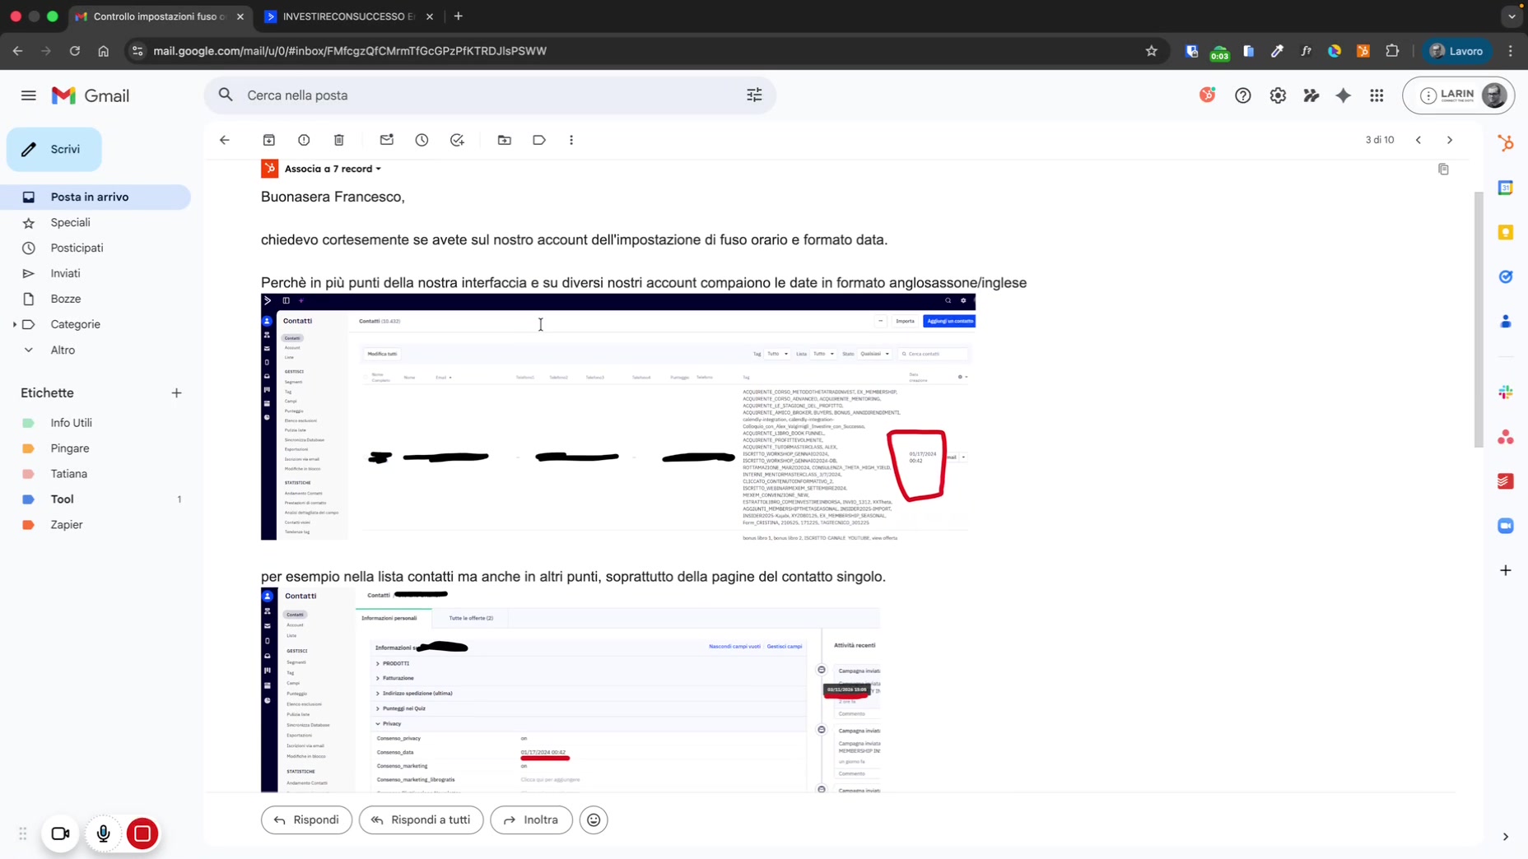This screenshot has width=1528, height=859.
Task: Add an emoji reaction to the email
Action: (594, 820)
